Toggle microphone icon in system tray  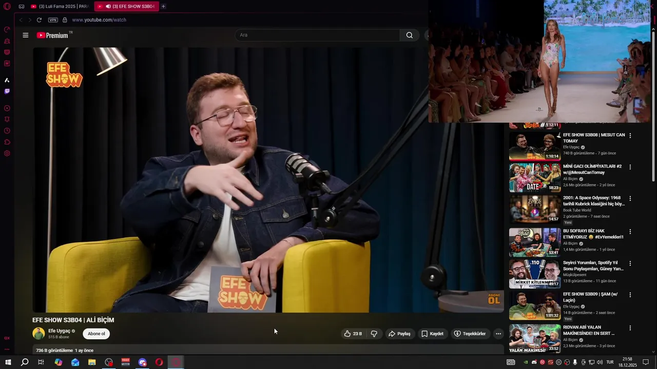(575, 362)
